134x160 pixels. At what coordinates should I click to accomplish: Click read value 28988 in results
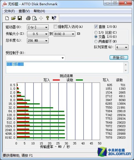click(x=121, y=134)
